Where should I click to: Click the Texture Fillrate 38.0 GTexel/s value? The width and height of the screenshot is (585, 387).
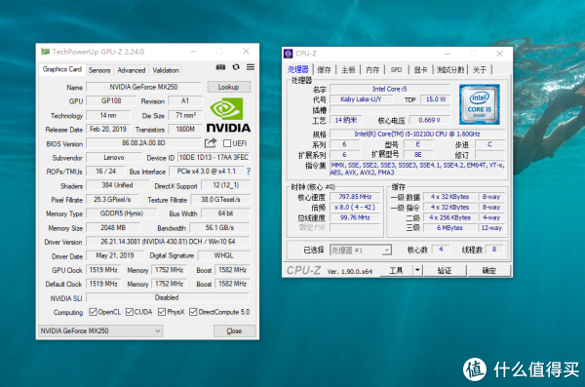coord(220,200)
